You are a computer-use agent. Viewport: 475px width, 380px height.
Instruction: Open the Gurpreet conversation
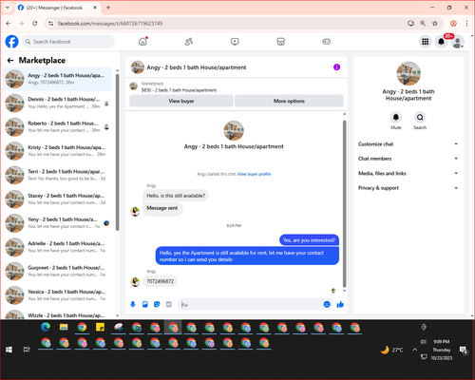pos(58,271)
